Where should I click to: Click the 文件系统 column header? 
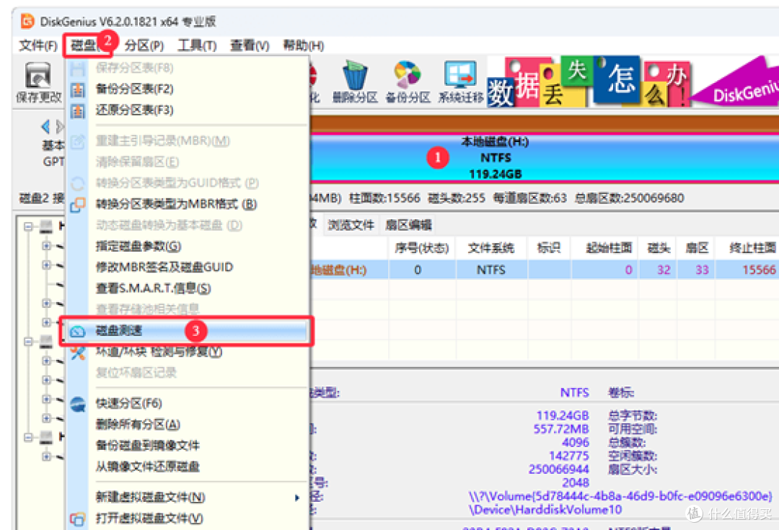(x=491, y=248)
